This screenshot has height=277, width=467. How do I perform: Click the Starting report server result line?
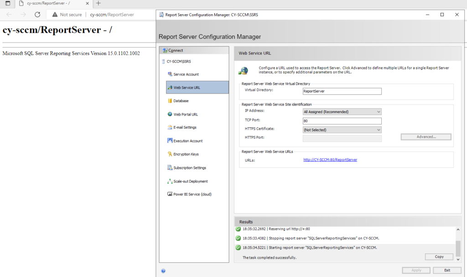click(x=310, y=247)
